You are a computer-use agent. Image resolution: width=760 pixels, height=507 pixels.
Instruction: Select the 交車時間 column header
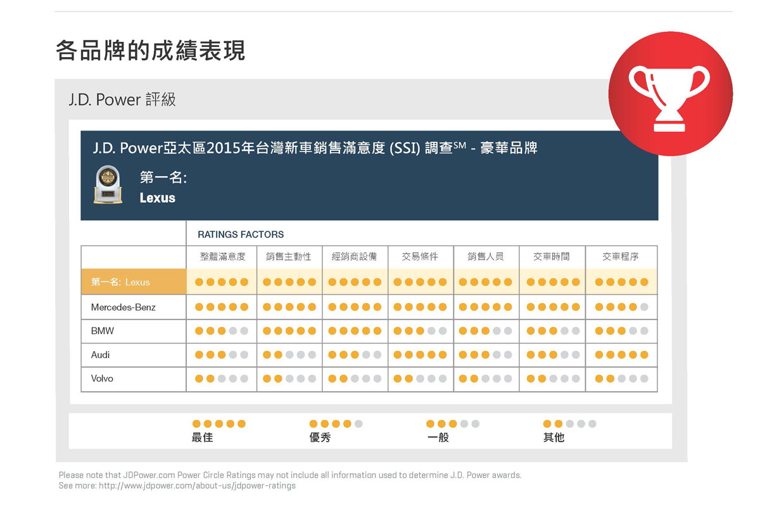point(551,257)
